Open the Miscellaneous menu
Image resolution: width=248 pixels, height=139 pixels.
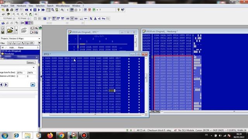[x=63, y=6]
